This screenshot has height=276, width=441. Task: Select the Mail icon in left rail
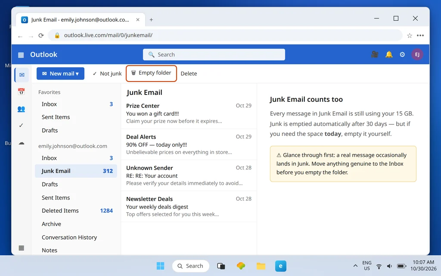(x=22, y=75)
